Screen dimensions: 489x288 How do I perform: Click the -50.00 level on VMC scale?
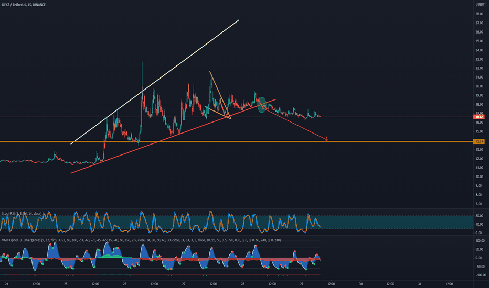pos(480,267)
